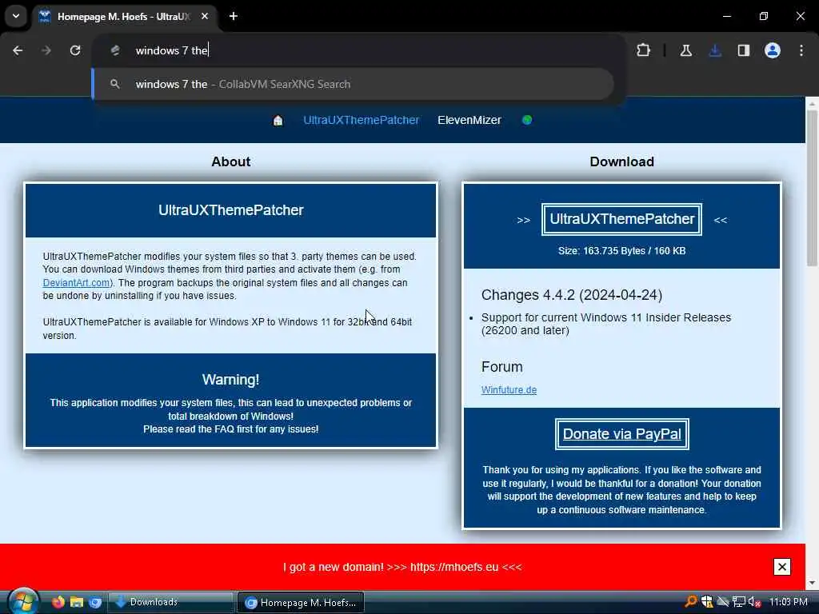This screenshot has width=819, height=614.
Task: Go back to the previous page
Action: [x=18, y=50]
